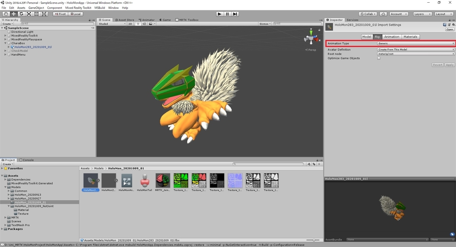456x247 pixels.
Task: Open the GameObject menu
Action: [36, 8]
